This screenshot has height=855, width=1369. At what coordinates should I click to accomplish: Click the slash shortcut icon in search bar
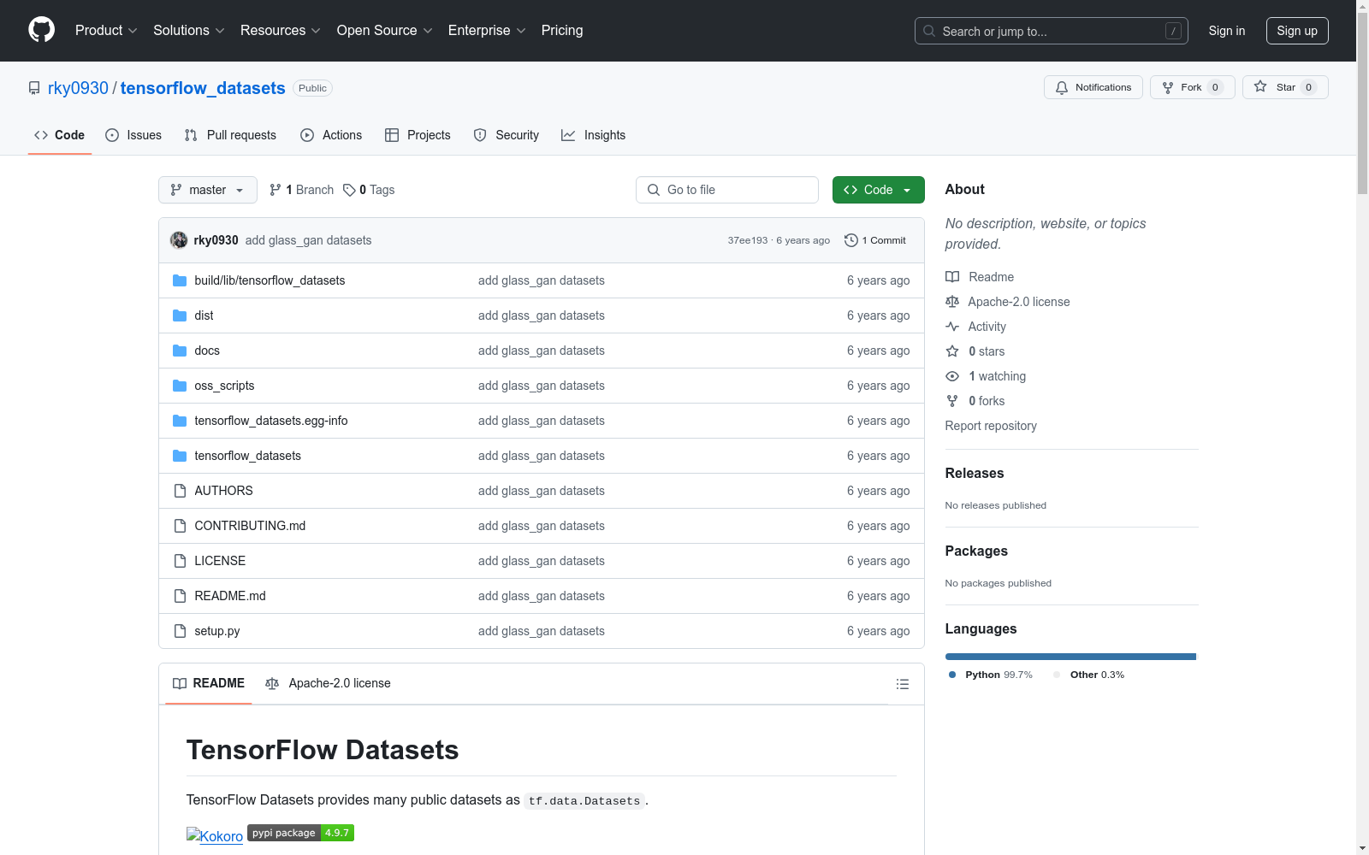(x=1173, y=31)
